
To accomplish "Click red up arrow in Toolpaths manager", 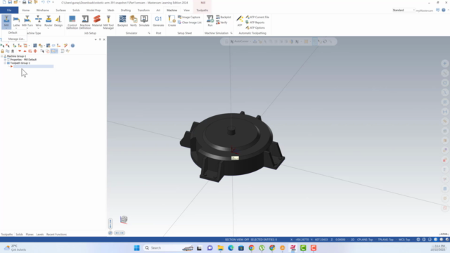I will click(x=25, y=51).
